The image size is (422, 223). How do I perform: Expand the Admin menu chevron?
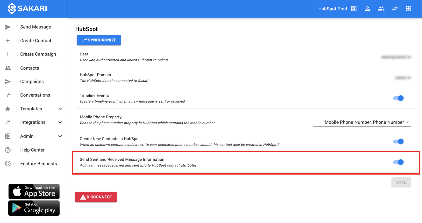[60, 136]
